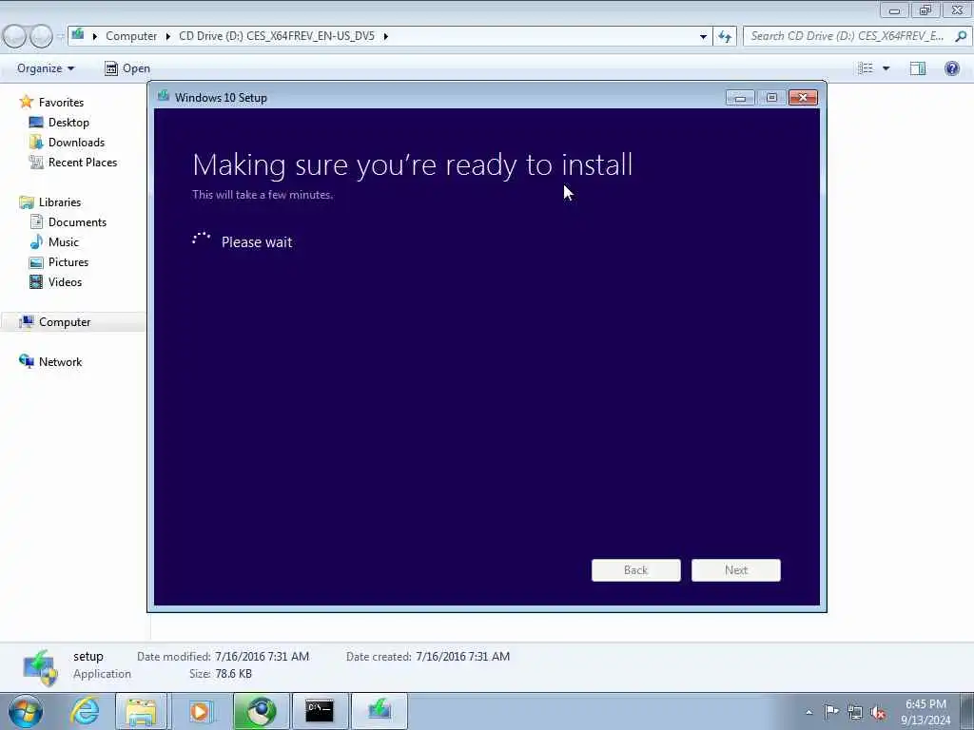Click the green globe taskbar application icon

(x=261, y=711)
